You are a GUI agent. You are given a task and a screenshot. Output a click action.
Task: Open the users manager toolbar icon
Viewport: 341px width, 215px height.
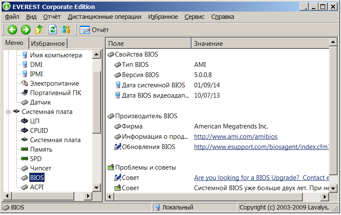(66, 30)
